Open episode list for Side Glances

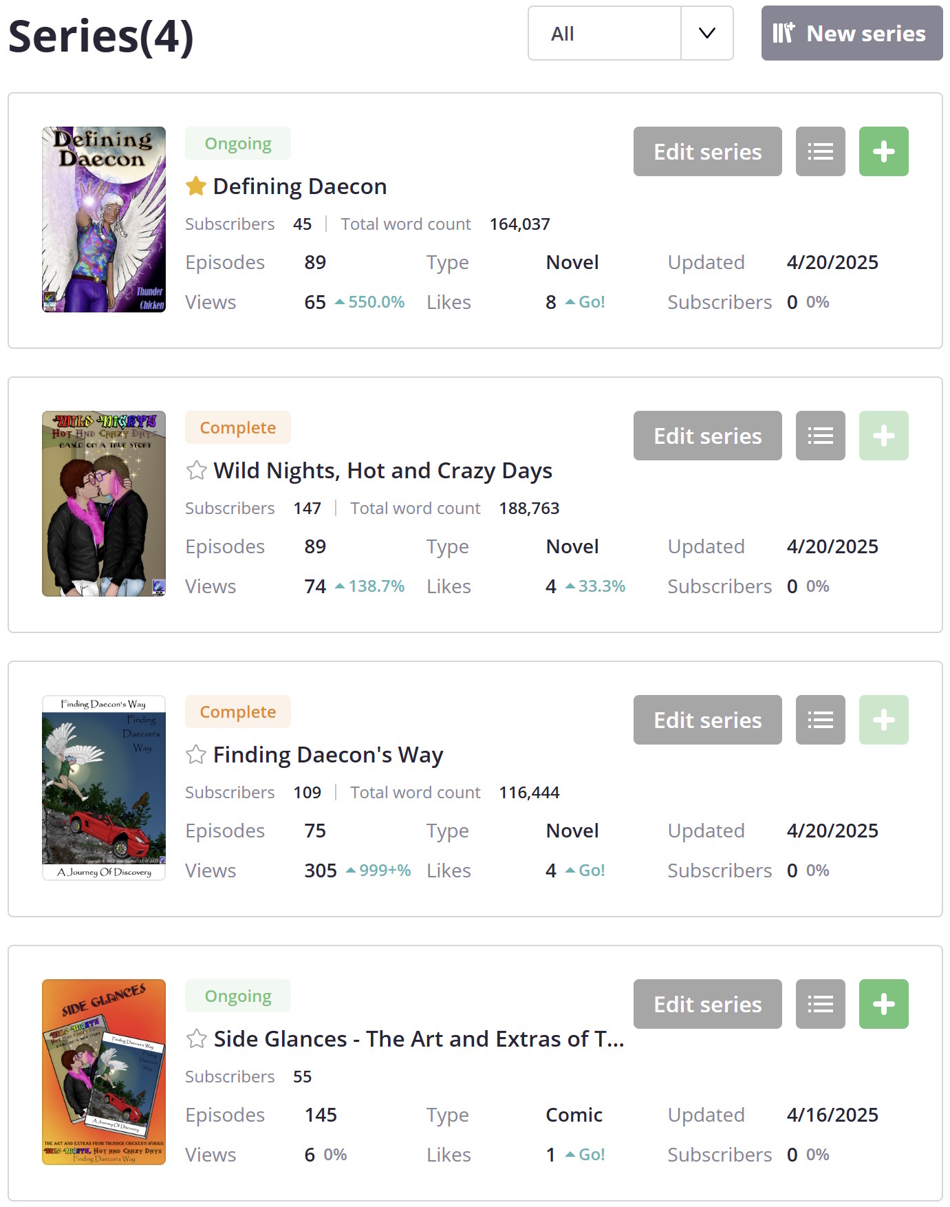point(820,1004)
